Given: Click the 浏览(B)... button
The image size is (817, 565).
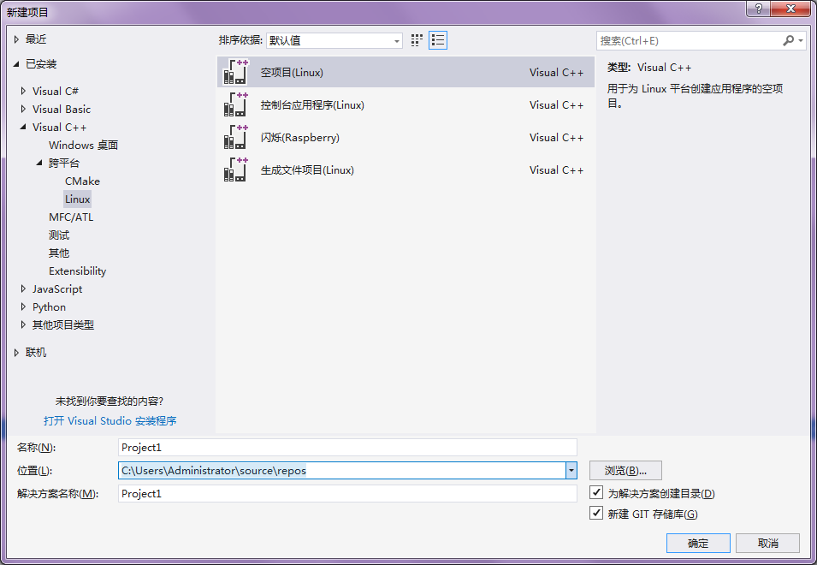Looking at the screenshot, I should click(x=625, y=470).
